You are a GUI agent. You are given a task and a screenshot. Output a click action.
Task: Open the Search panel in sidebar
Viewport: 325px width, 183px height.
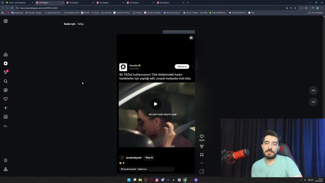click(x=6, y=81)
